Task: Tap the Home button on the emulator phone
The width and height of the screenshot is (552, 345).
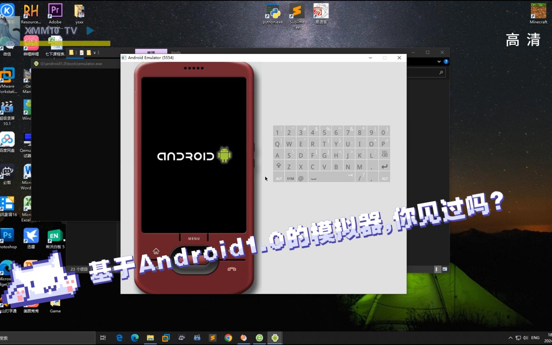Action: [x=156, y=251]
